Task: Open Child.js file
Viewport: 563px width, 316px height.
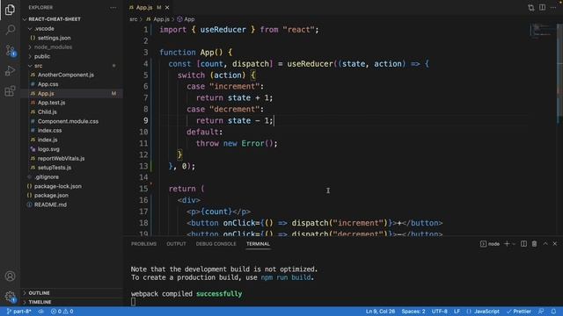Action: pos(47,111)
